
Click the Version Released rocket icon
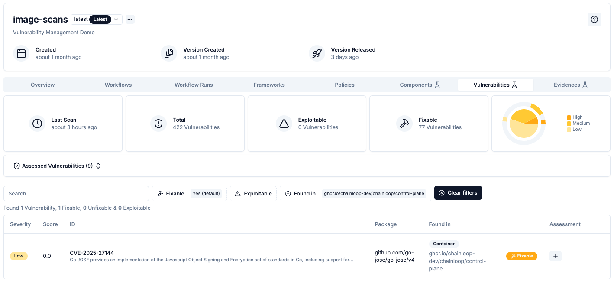tap(317, 53)
